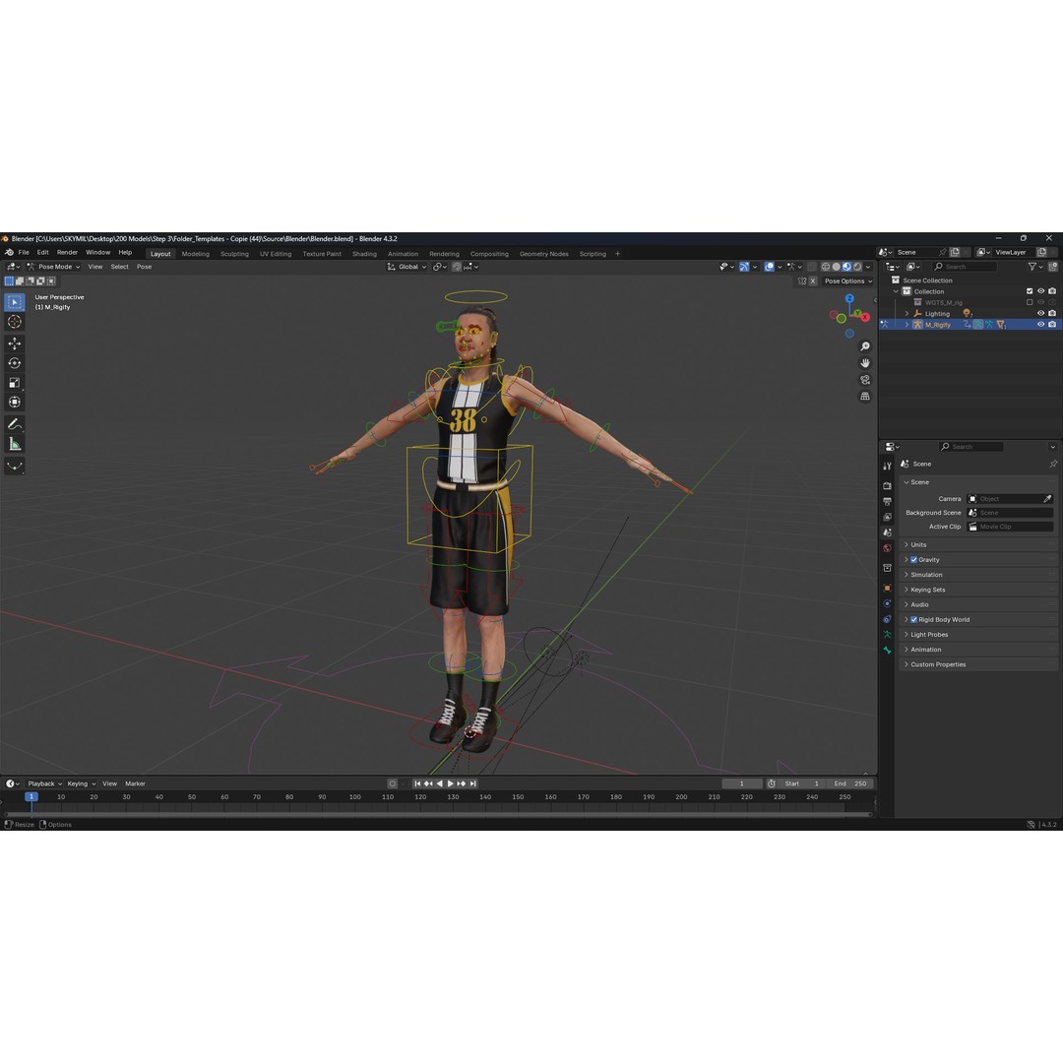Switch to rendered viewport shading
Screen dimensions: 1063x1063
[857, 267]
